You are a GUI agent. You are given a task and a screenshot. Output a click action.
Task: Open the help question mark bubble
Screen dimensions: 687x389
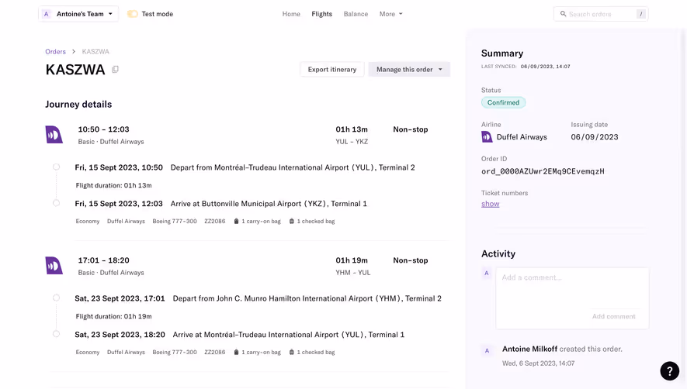point(669,371)
